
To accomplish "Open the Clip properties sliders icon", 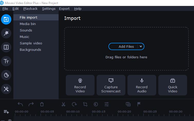I will click(107, 104).
